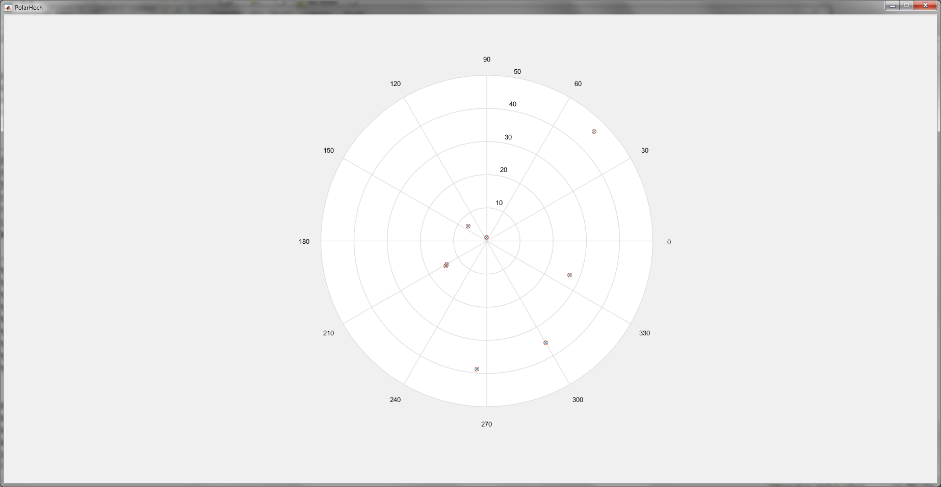Click the PolarHoch window title text
Viewport: 941px width, 487px height.
(29, 8)
